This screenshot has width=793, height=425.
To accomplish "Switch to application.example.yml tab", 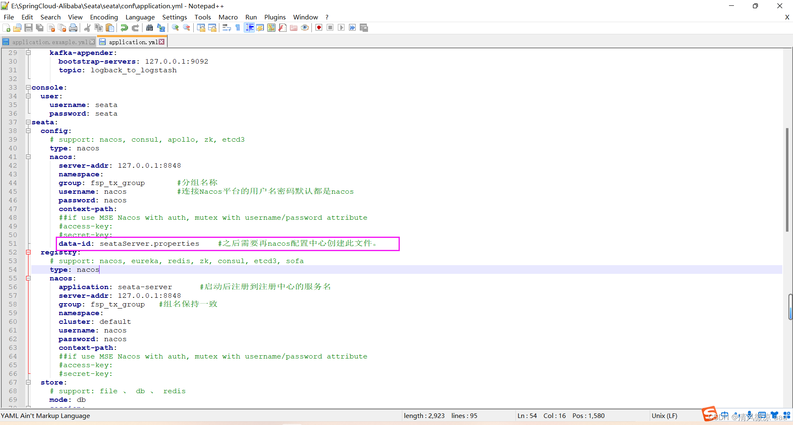I will pyautogui.click(x=50, y=42).
